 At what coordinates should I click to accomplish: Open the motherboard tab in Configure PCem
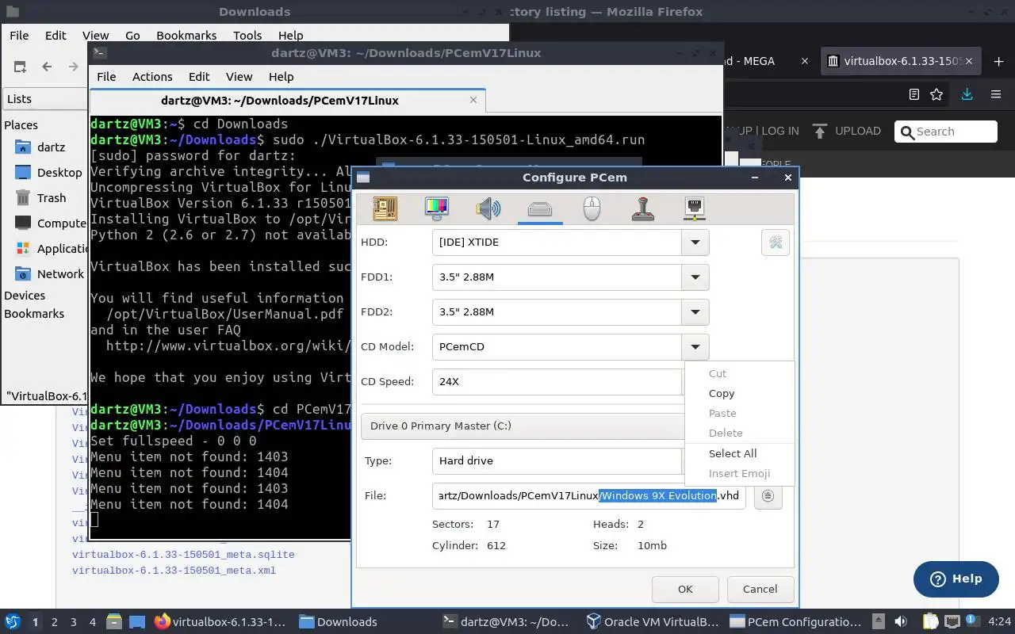click(385, 208)
